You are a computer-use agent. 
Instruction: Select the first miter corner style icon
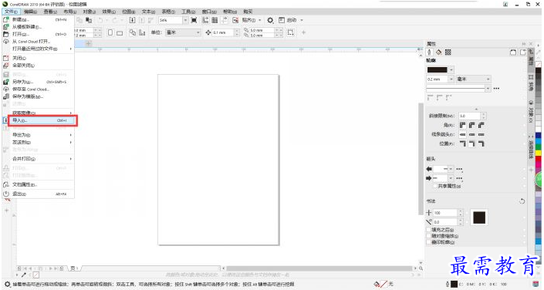(x=462, y=125)
